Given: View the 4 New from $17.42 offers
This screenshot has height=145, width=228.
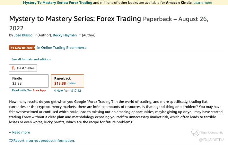Looking at the screenshot, I should pyautogui.click(x=67, y=90).
